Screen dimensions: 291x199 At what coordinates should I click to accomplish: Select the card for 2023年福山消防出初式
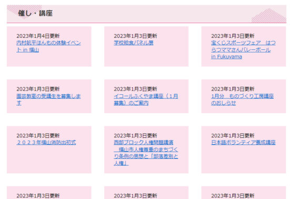click(x=49, y=150)
